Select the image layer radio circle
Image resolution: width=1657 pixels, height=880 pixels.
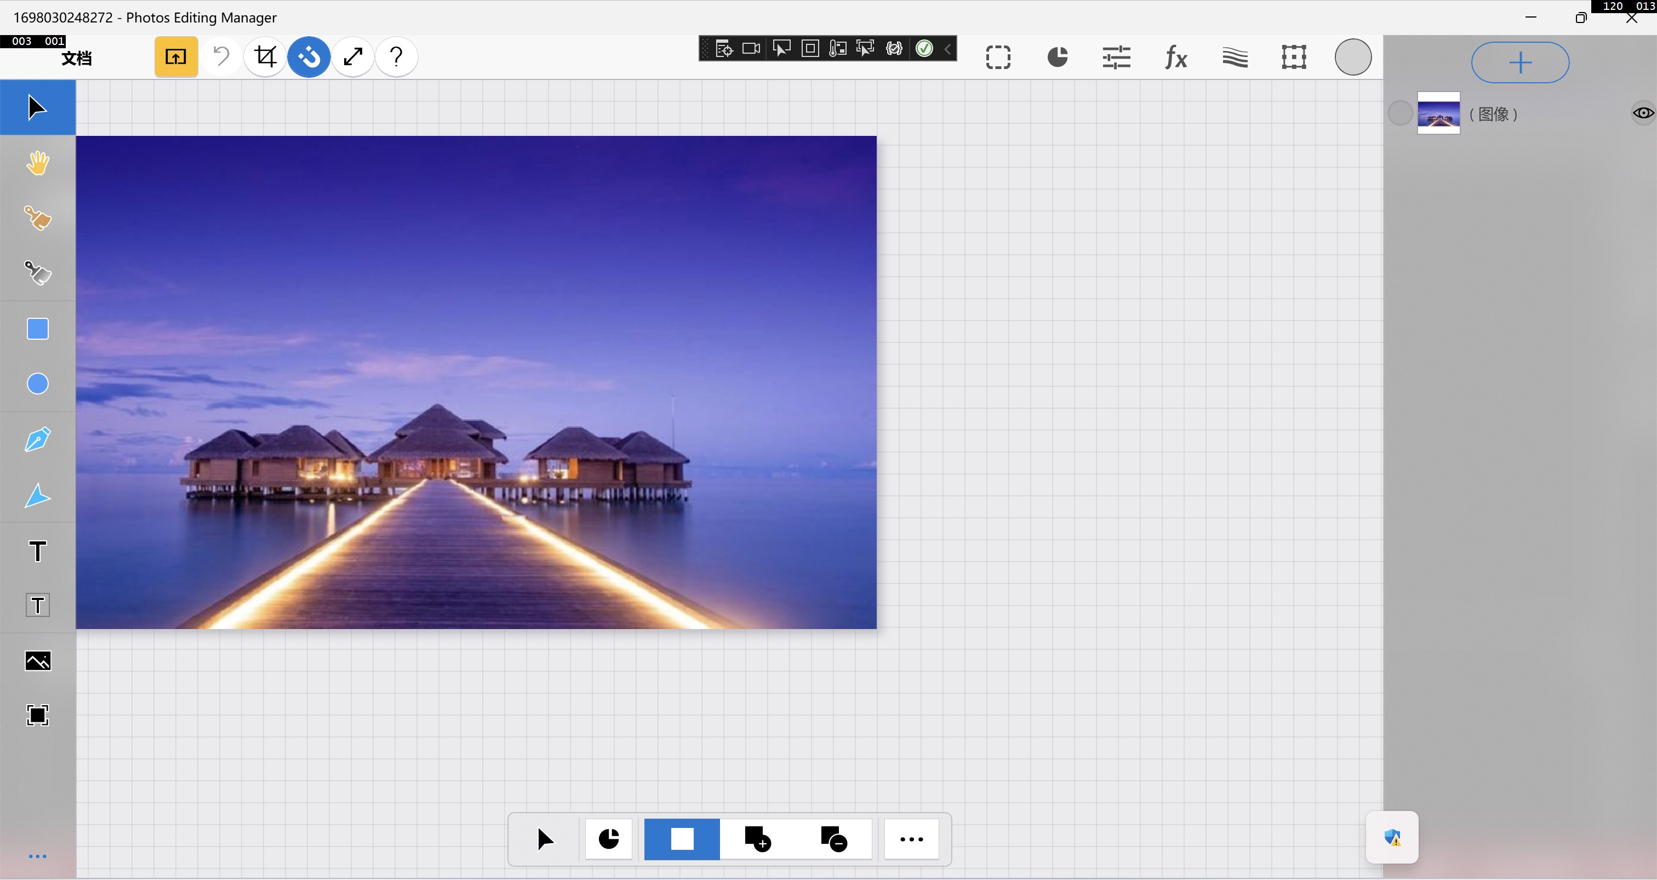point(1399,113)
